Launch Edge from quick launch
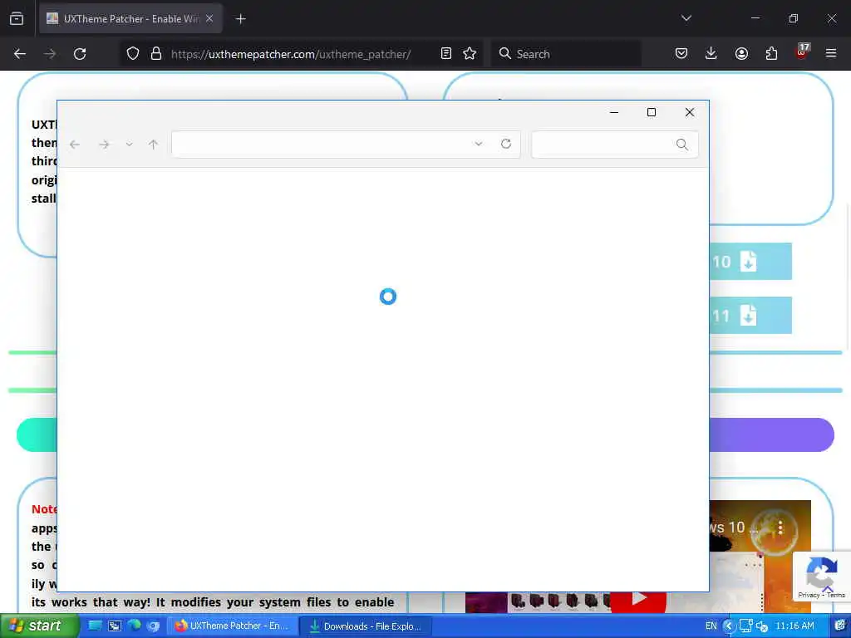Viewport: 851px width, 638px height. tap(134, 626)
